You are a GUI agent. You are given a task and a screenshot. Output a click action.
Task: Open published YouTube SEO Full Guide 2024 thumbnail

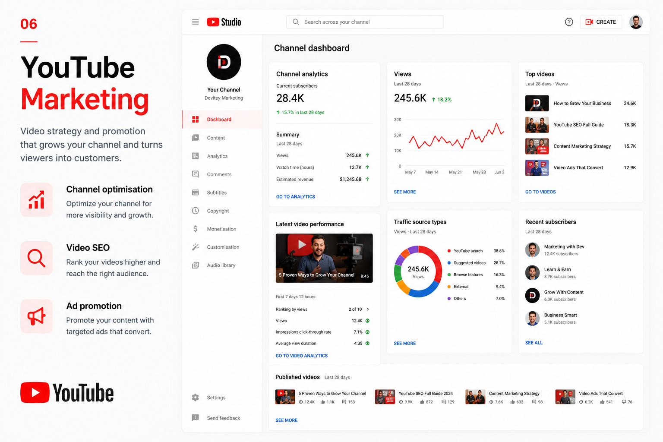(x=385, y=397)
